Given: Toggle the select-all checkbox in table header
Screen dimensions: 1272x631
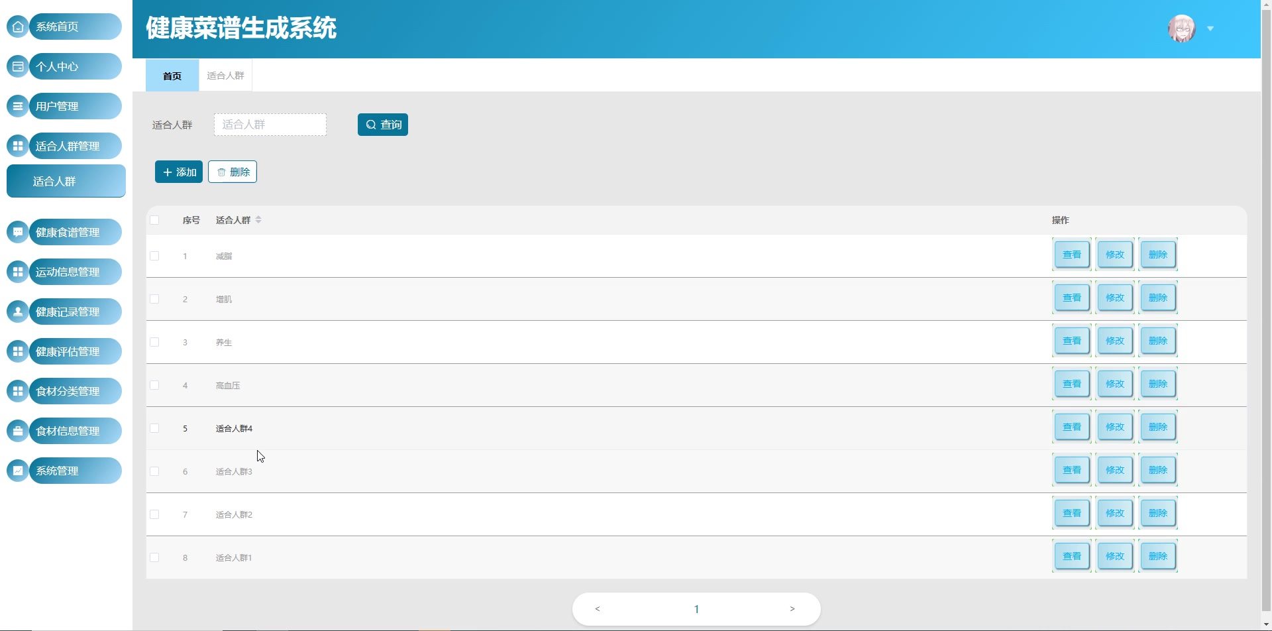Looking at the screenshot, I should click(154, 220).
